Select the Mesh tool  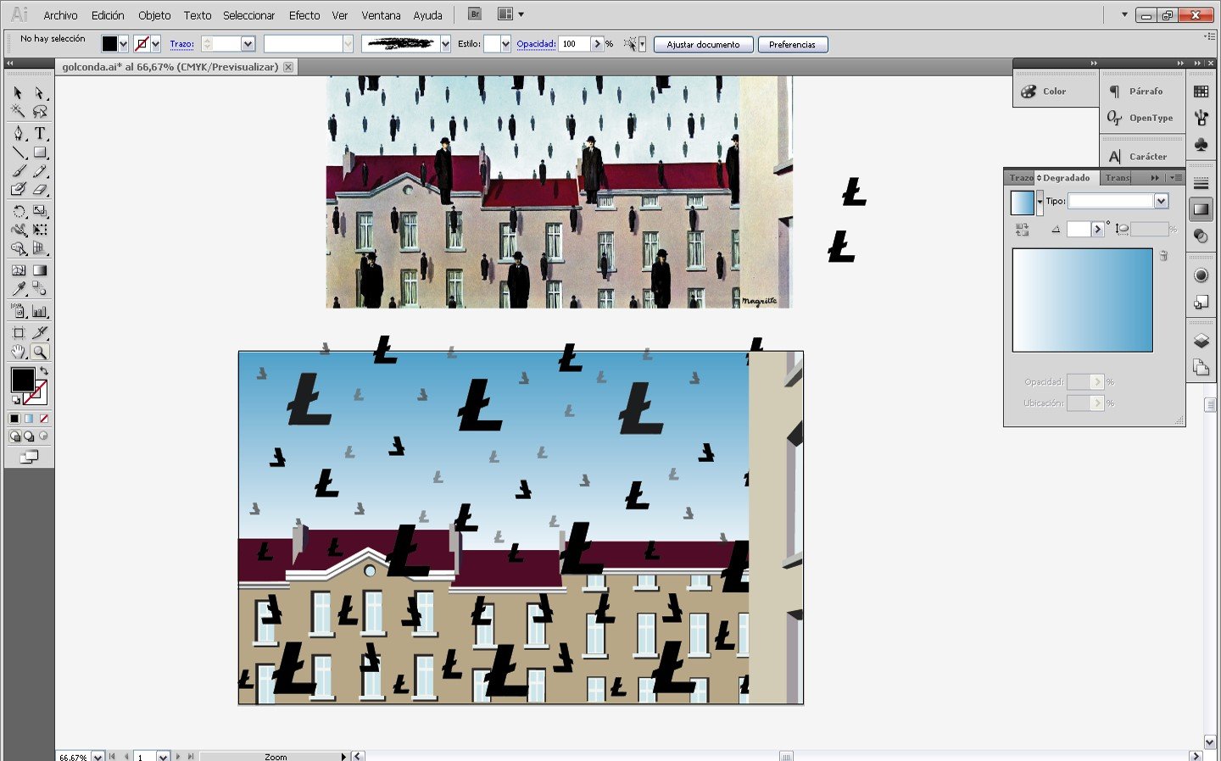[18, 270]
